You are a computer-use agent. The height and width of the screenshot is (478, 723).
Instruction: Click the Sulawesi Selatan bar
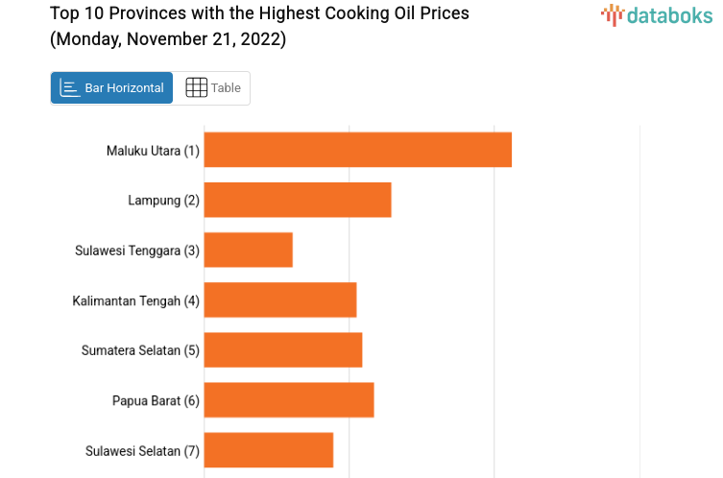tap(269, 449)
